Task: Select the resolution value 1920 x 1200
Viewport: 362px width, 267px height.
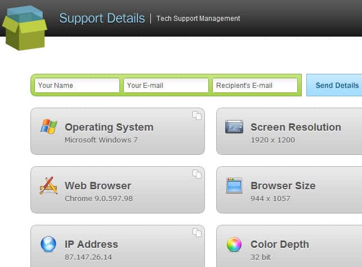Action: (273, 140)
